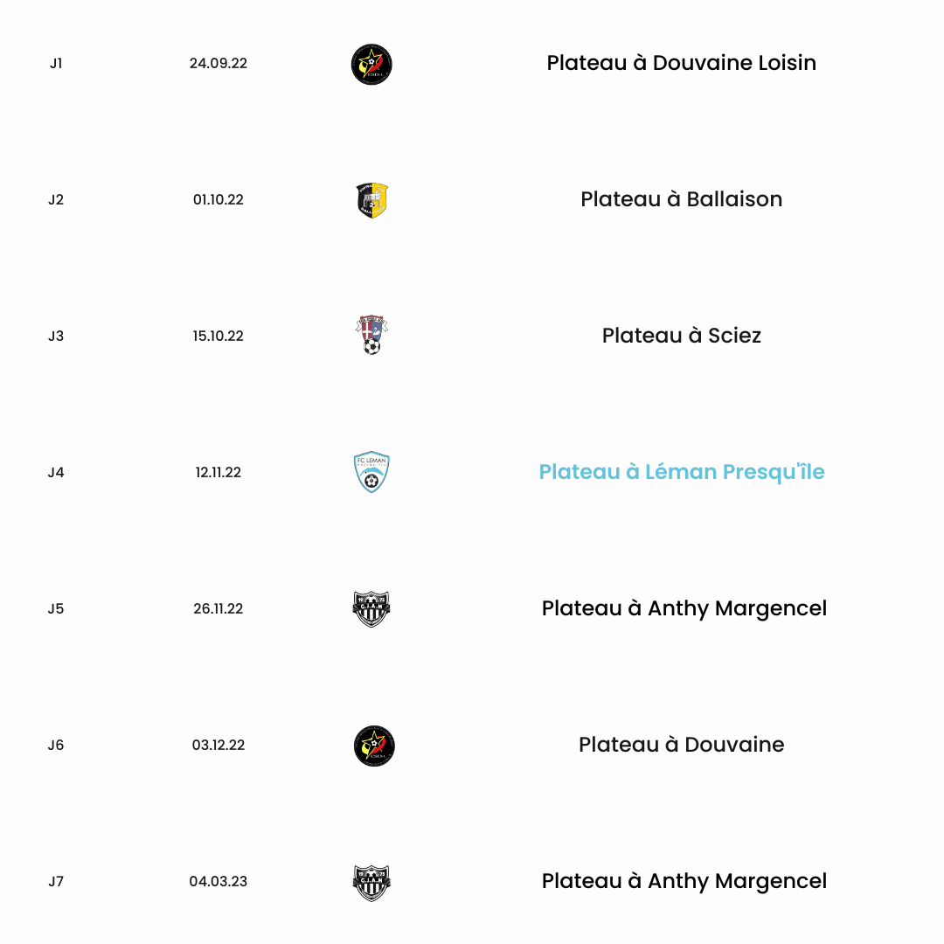Click the J7 matchday label

pyautogui.click(x=56, y=882)
